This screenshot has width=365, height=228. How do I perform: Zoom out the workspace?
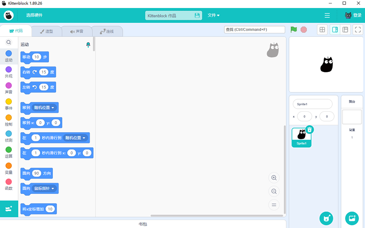tap(274, 191)
